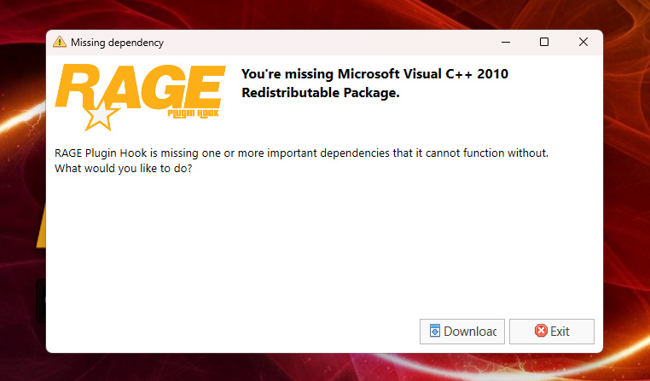The height and width of the screenshot is (381, 650).
Task: Download the missing Visual C++ dependency
Action: (x=462, y=332)
